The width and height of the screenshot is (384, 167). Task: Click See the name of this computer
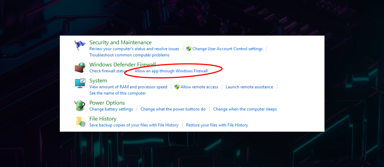click(x=117, y=93)
